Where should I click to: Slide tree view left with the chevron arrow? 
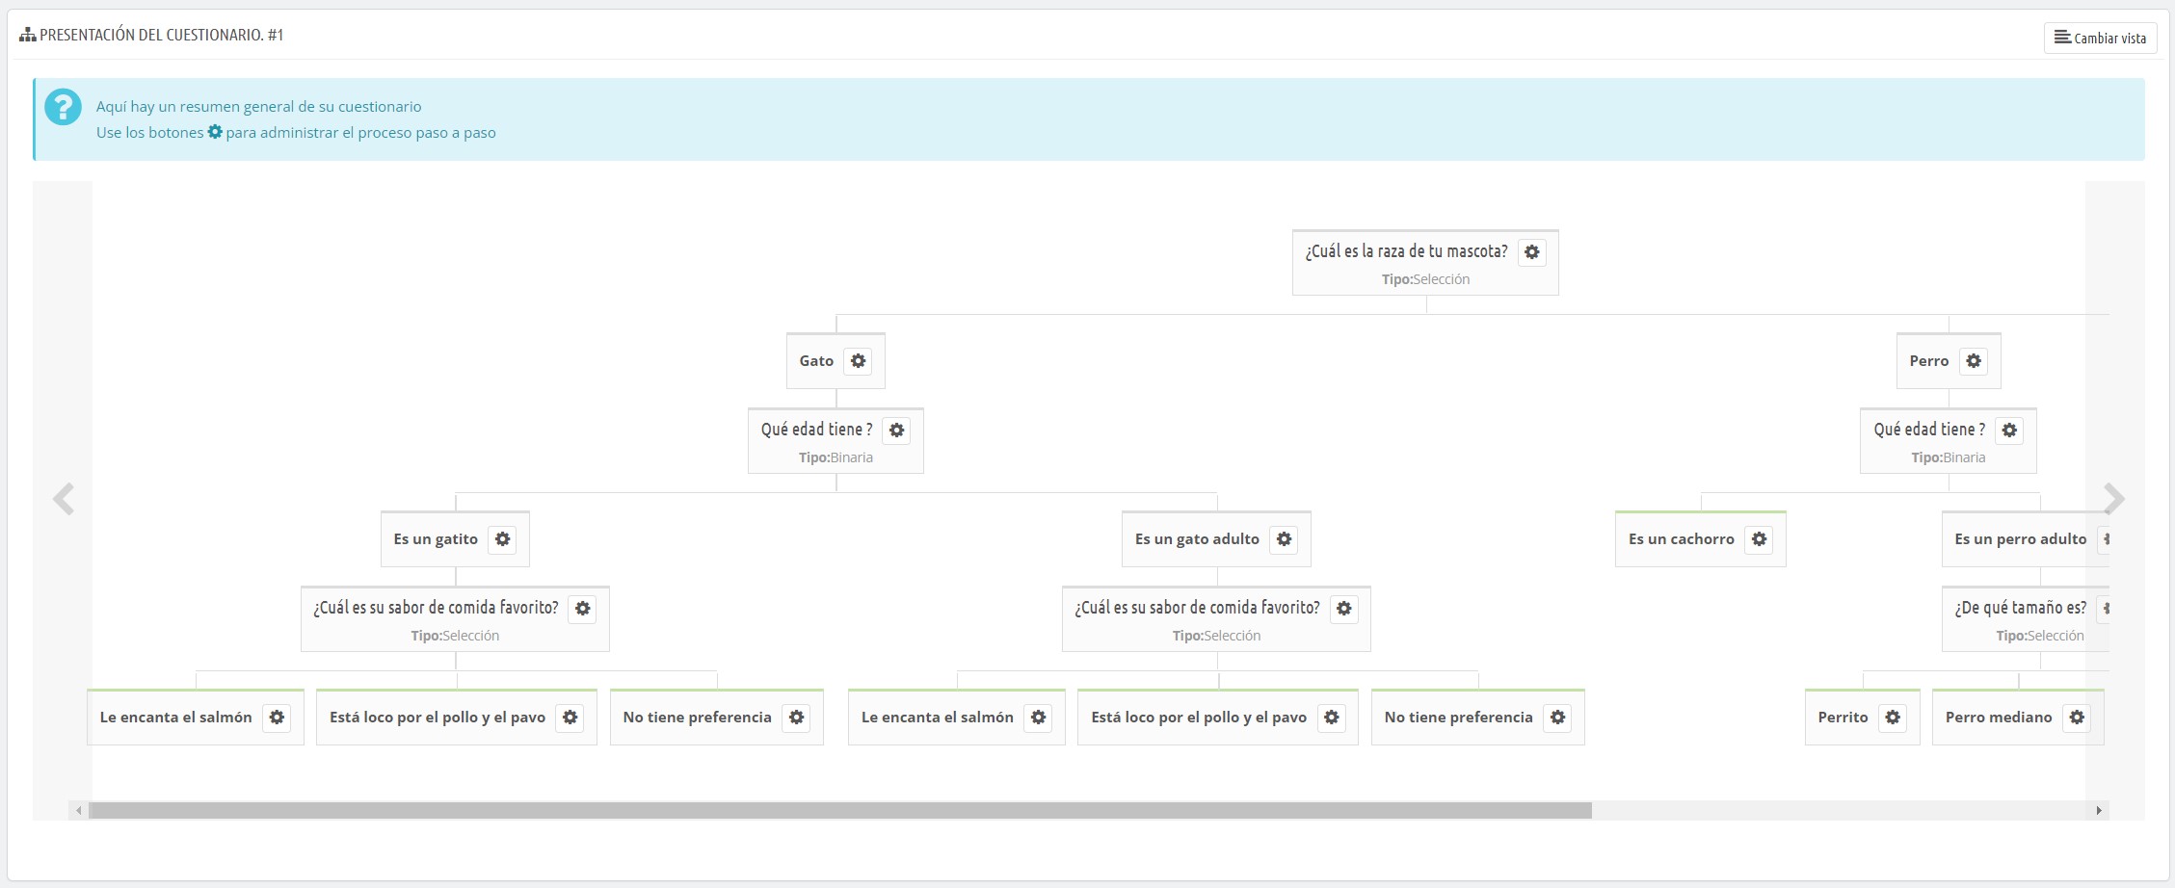[64, 499]
